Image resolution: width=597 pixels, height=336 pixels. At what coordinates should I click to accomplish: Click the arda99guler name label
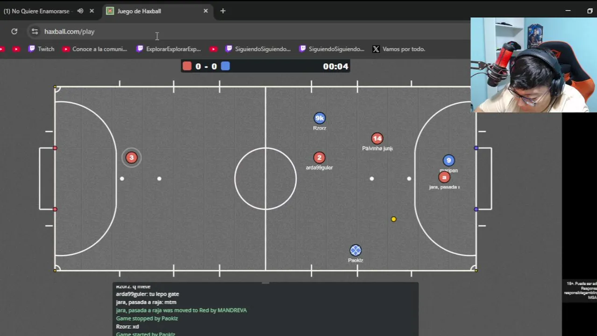coord(319,168)
